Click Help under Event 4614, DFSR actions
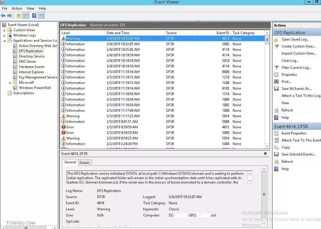Screen dimensions: 321x229 click(x=285, y=169)
